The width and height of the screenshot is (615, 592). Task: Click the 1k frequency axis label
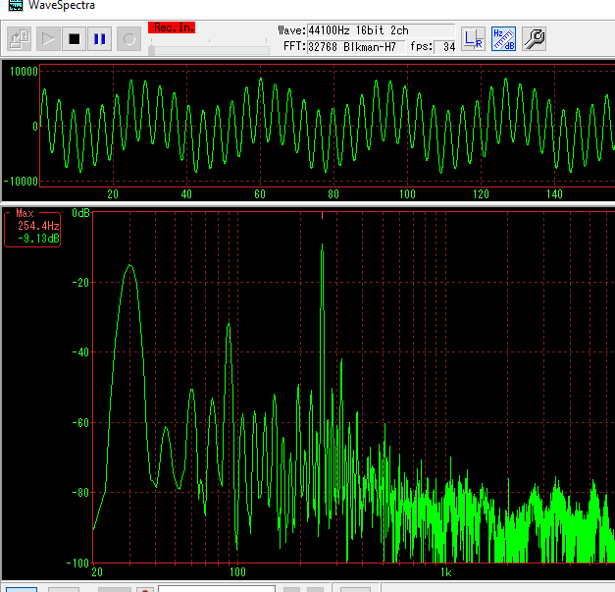tap(446, 572)
